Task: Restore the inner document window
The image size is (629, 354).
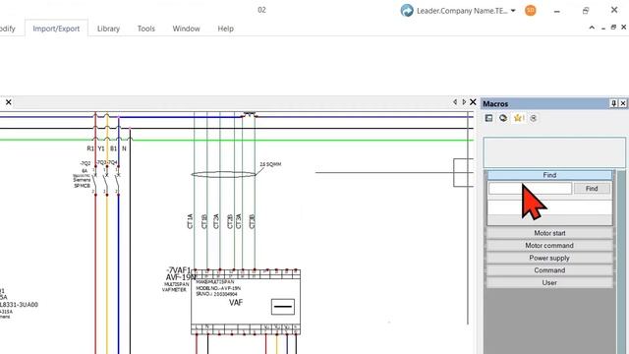Action: tap(613, 28)
